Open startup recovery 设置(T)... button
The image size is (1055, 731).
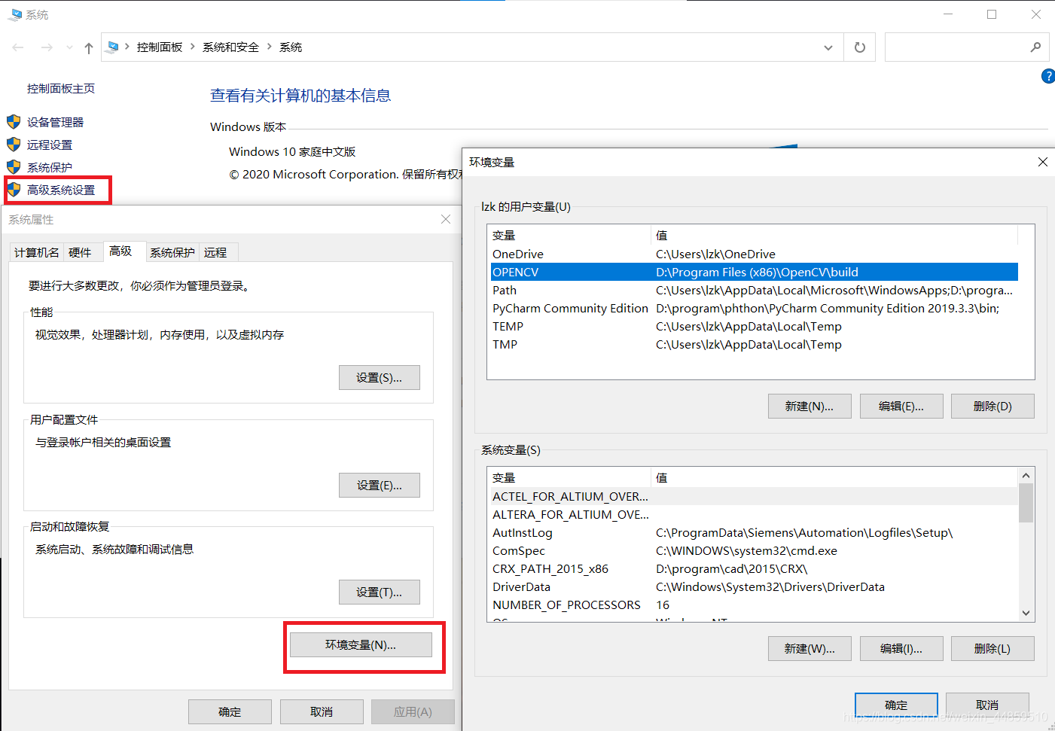379,592
